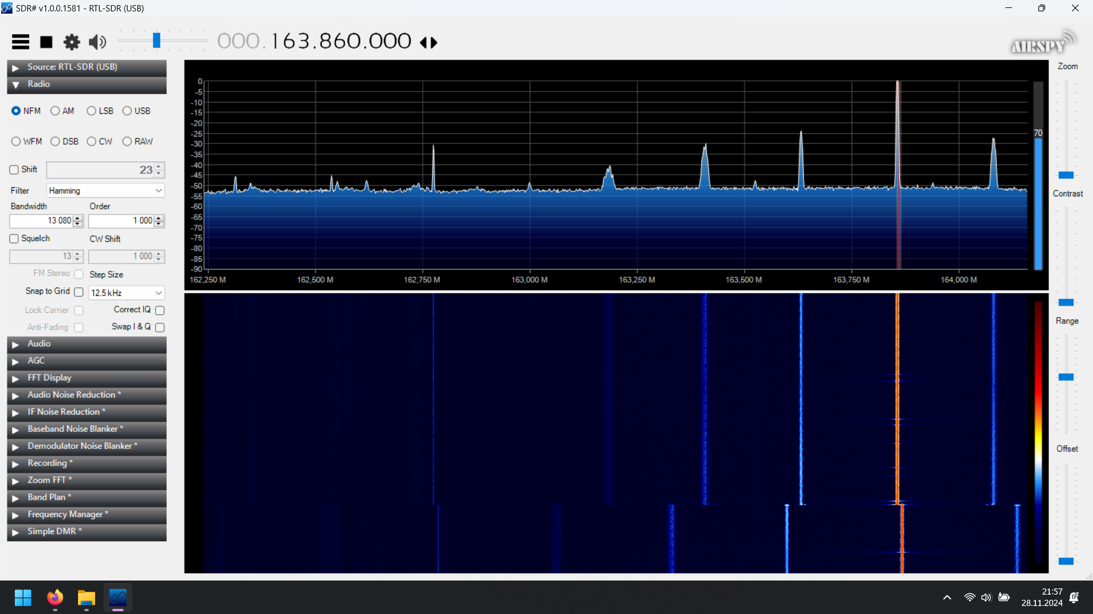
Task: Open File Explorer from the taskbar
Action: pyautogui.click(x=86, y=597)
